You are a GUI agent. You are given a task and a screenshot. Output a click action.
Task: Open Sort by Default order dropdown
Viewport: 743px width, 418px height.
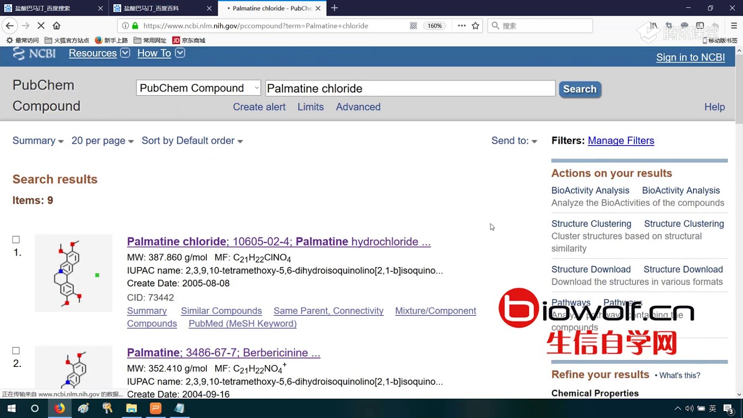(192, 140)
